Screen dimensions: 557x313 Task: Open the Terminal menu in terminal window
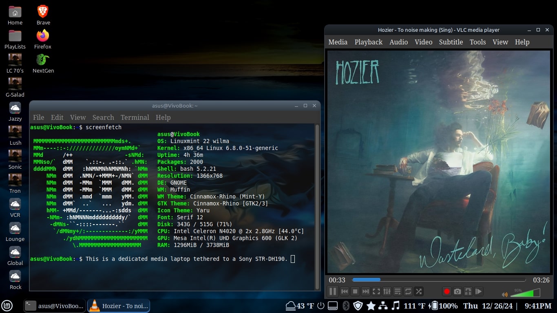click(135, 117)
